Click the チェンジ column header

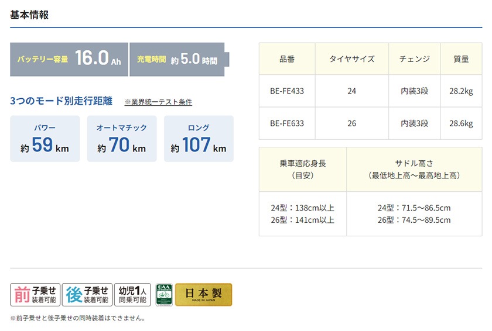pos(414,59)
